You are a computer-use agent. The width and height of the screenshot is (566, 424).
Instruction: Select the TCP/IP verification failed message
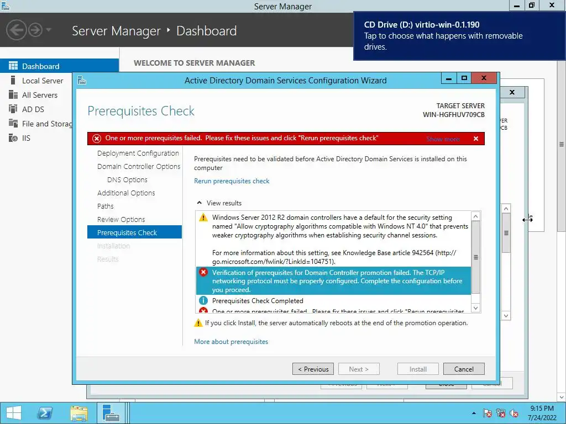click(333, 281)
